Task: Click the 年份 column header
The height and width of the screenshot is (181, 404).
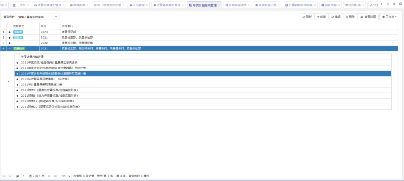Action: 50,26
